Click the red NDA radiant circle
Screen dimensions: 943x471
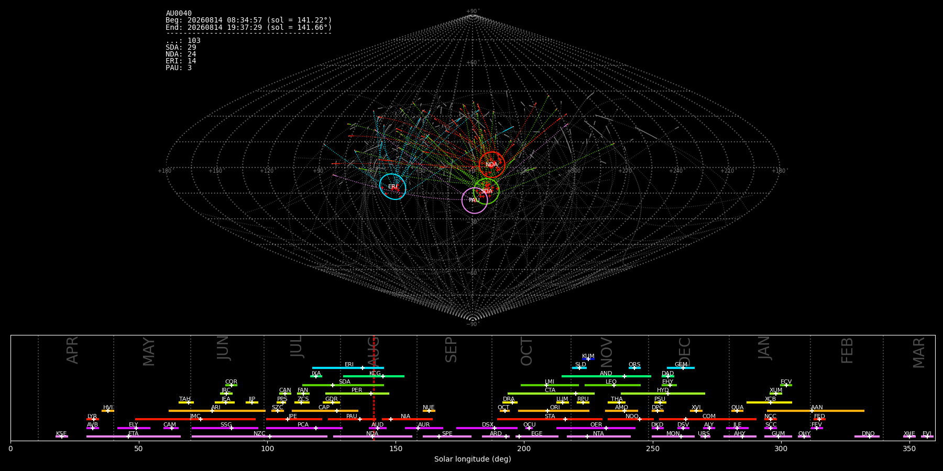[491, 165]
